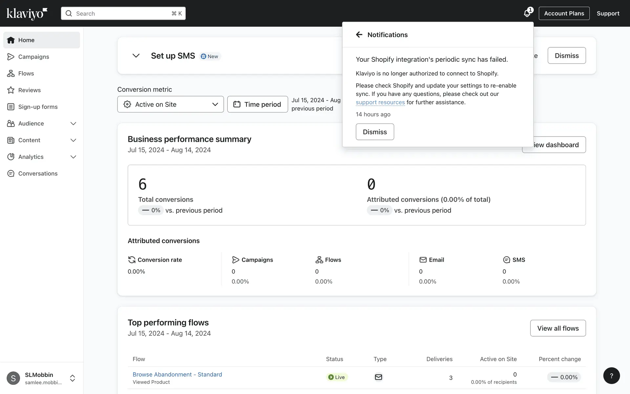The width and height of the screenshot is (630, 394).
Task: Click the notification bell icon
Action: pyautogui.click(x=527, y=13)
